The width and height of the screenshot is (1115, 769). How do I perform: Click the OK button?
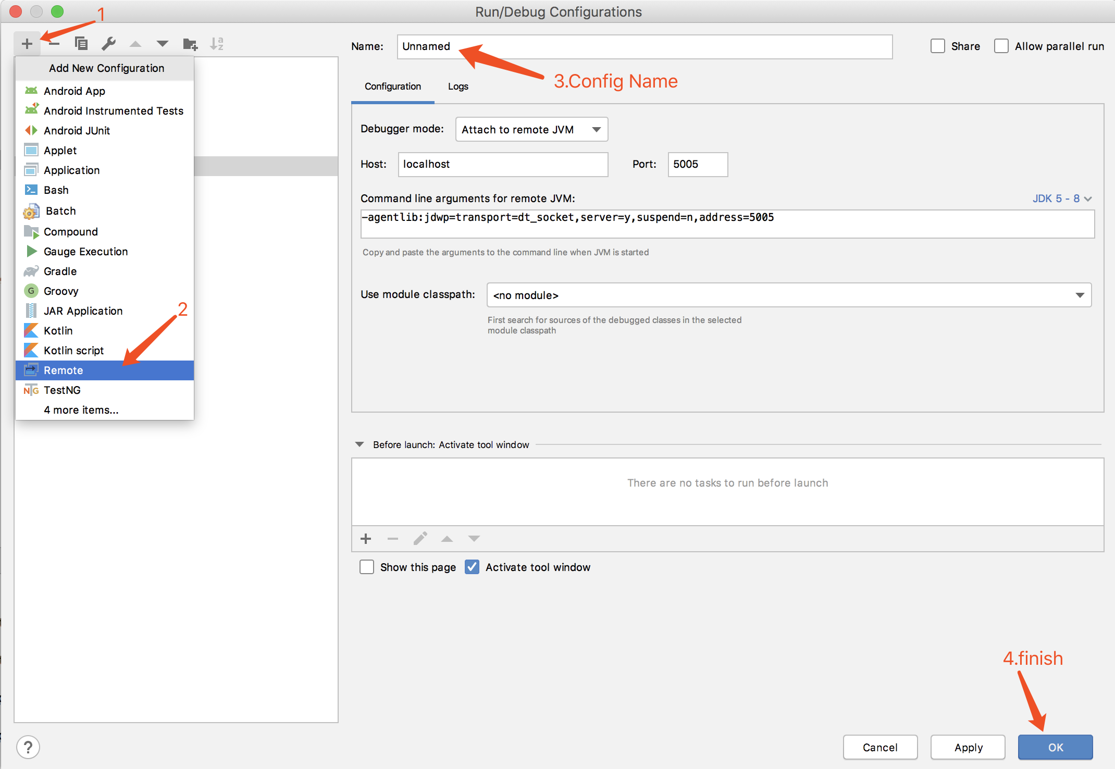pos(1055,748)
